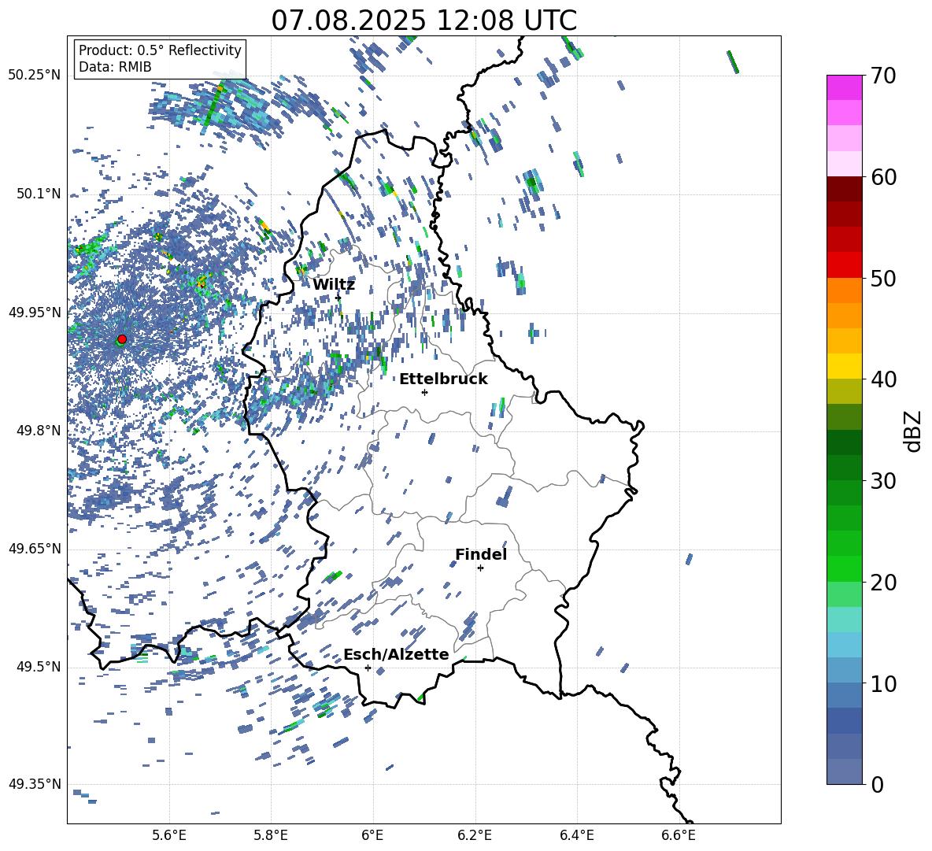
Task: Click the 50 value on the colorbar
Action: (883, 278)
